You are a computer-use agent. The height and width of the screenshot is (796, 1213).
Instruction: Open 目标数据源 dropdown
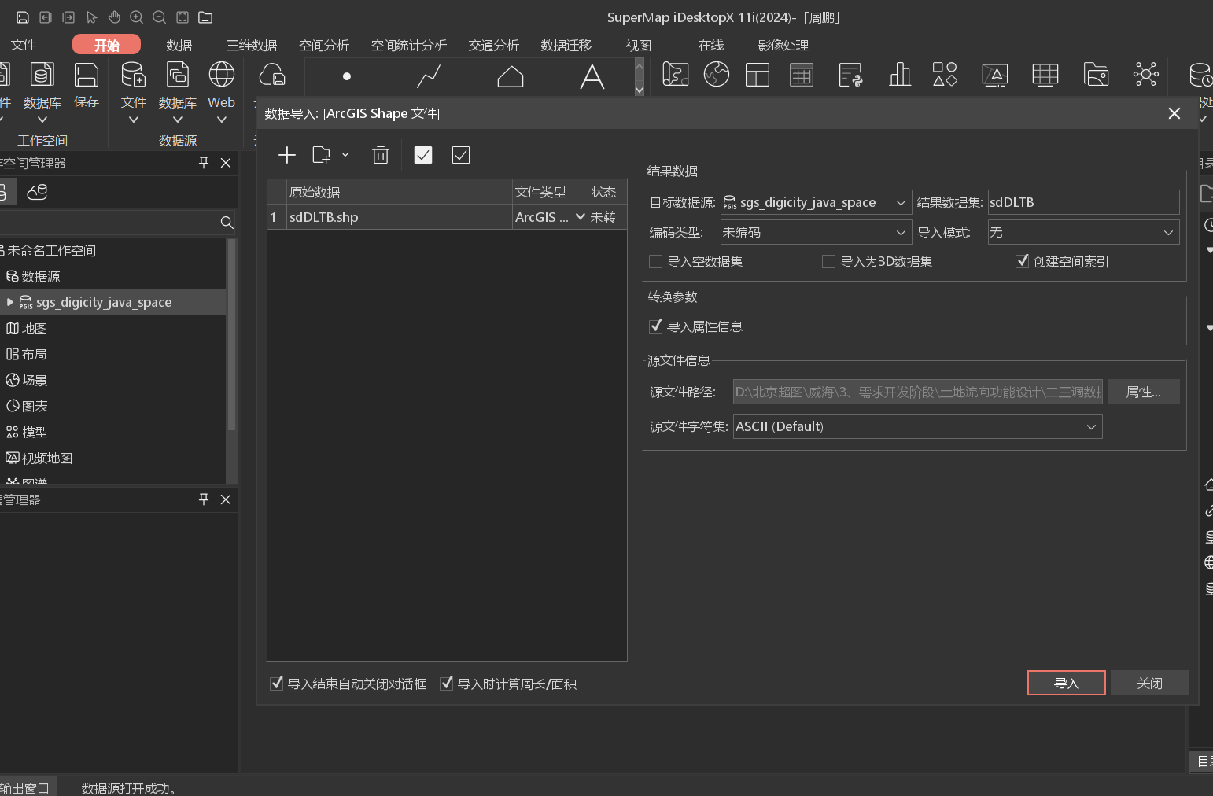click(x=901, y=202)
